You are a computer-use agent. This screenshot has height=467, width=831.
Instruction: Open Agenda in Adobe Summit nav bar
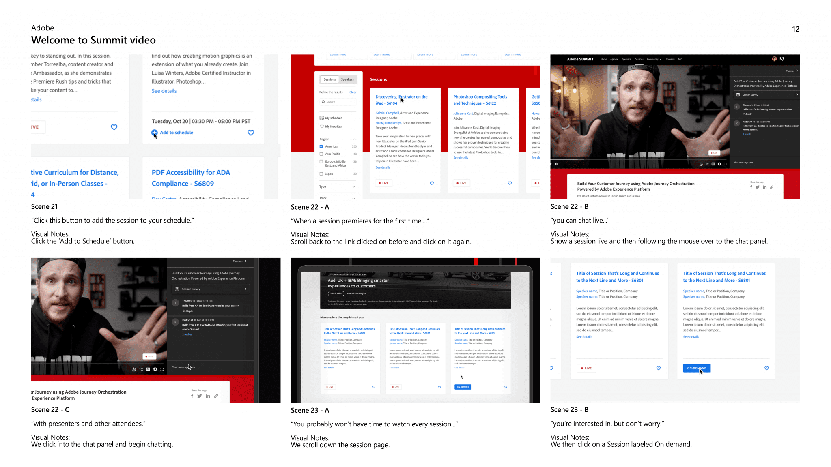[614, 59]
